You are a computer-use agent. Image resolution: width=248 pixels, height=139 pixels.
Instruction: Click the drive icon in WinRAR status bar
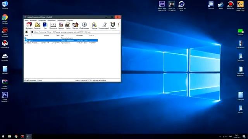26,80
